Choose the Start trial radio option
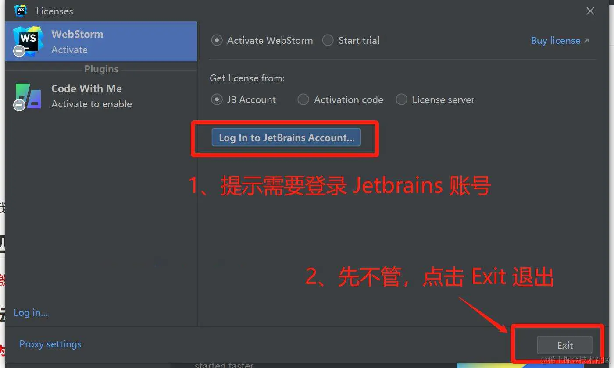This screenshot has width=614, height=368. coord(351,41)
